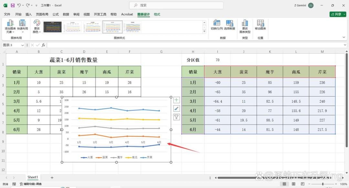
Task: Click the 100% zoom level
Action: point(344,184)
